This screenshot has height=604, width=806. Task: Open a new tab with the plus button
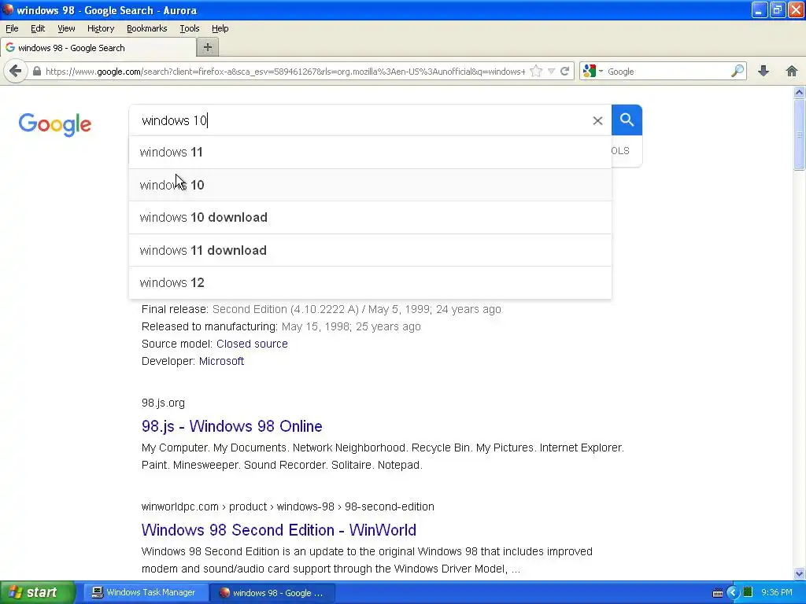(x=208, y=48)
